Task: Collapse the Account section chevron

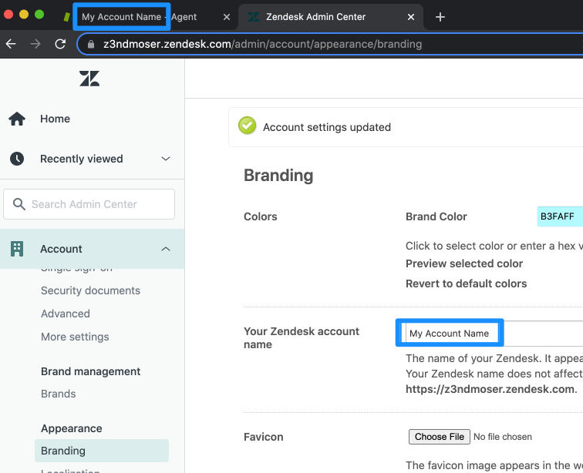Action: tap(165, 249)
